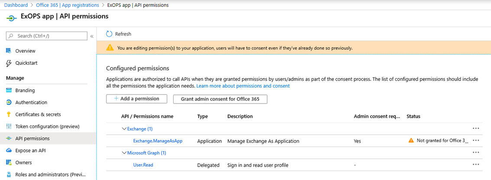This screenshot has width=491, height=180.
Task: Click the Overview grid icon in sidebar
Action: tap(9, 51)
